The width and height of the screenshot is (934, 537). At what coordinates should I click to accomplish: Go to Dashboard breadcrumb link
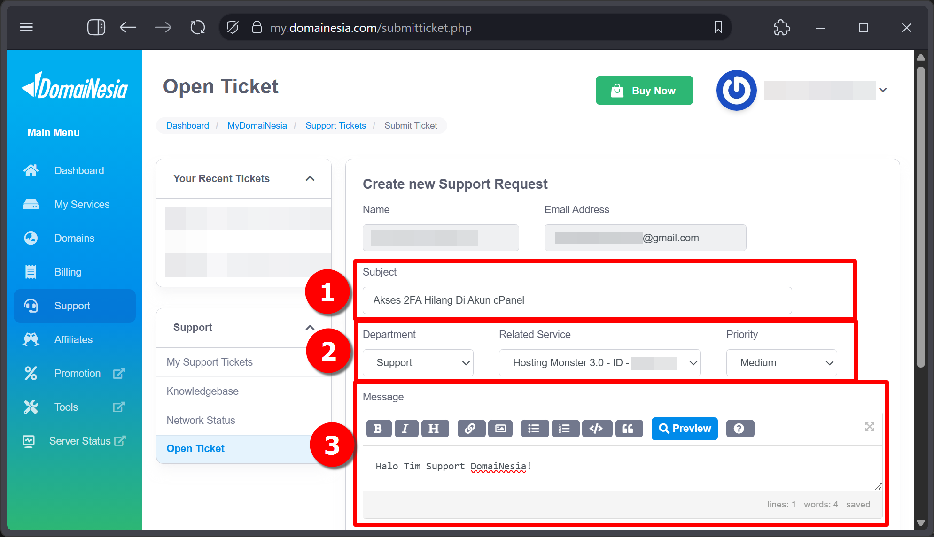click(x=187, y=125)
